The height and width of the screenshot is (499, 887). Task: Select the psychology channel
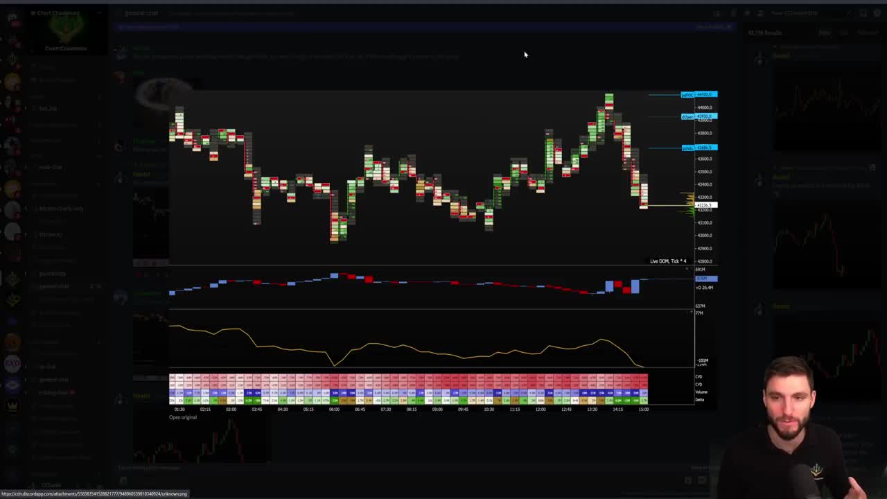tap(53, 273)
